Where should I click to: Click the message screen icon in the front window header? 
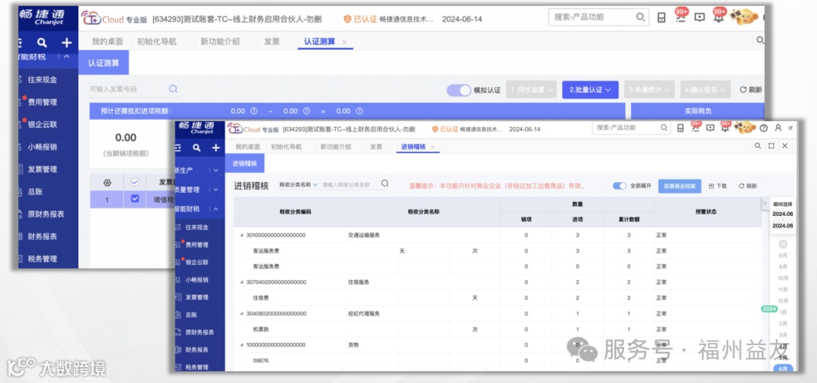pos(710,128)
